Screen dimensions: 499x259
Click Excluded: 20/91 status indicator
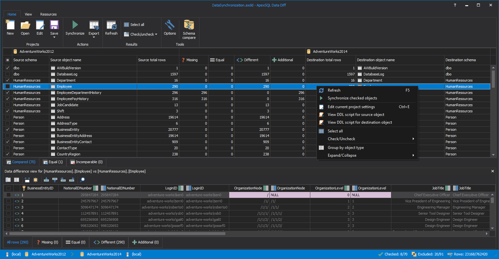[x=427, y=254]
